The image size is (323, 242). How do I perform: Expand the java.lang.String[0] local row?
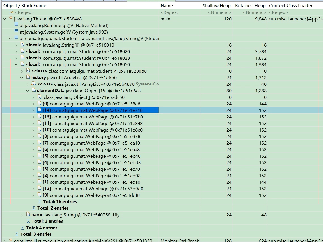click(16, 45)
